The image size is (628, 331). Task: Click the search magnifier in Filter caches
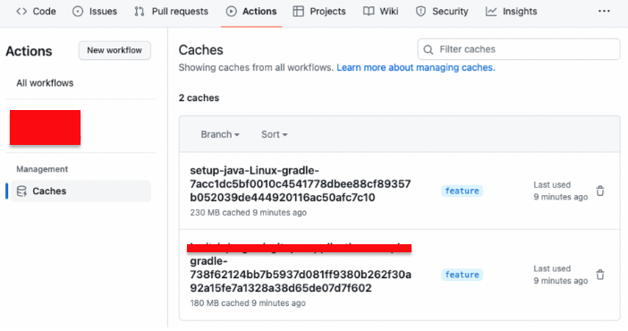429,49
